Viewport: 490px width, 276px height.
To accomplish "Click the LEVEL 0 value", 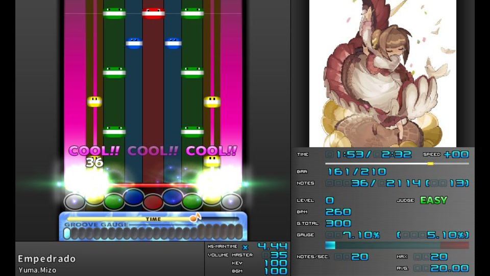I will point(330,200).
